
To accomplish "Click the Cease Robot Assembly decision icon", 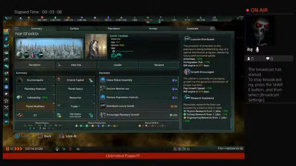I will pyautogui.click(x=103, y=80).
